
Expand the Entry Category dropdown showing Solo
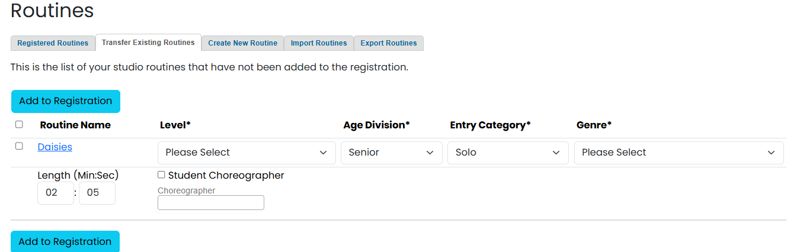[508, 153]
